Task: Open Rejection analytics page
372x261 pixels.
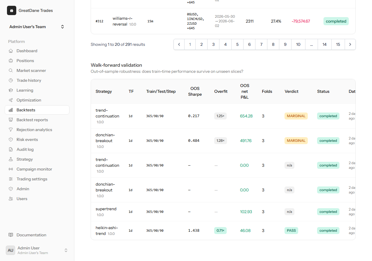Action: click(x=37, y=130)
